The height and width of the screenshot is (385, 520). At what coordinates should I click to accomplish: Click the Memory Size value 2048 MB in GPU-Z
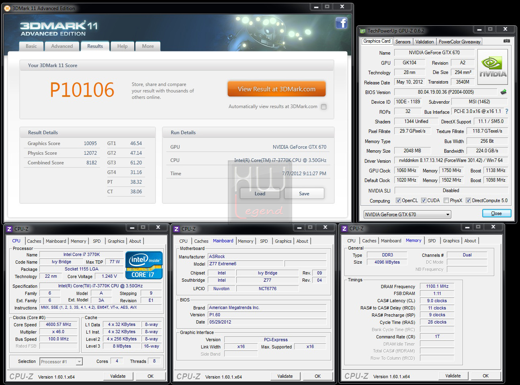point(412,151)
